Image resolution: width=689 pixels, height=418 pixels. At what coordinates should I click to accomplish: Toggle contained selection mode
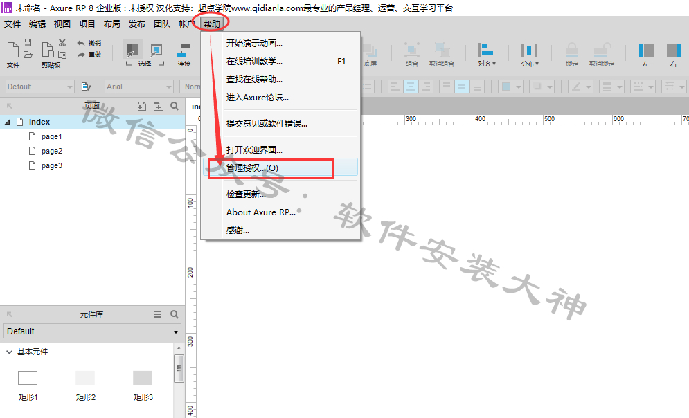[x=156, y=50]
